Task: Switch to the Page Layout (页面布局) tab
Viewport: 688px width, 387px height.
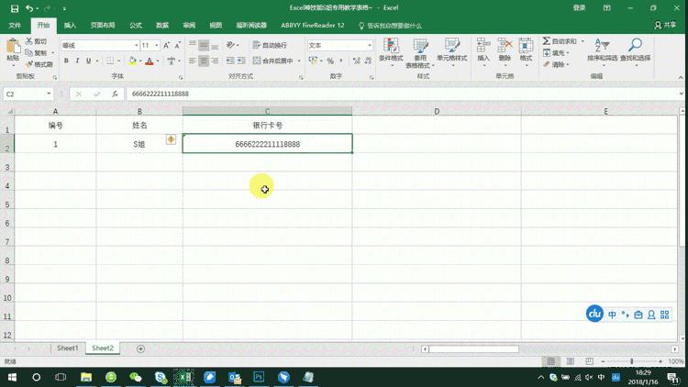Action: [x=103, y=26]
